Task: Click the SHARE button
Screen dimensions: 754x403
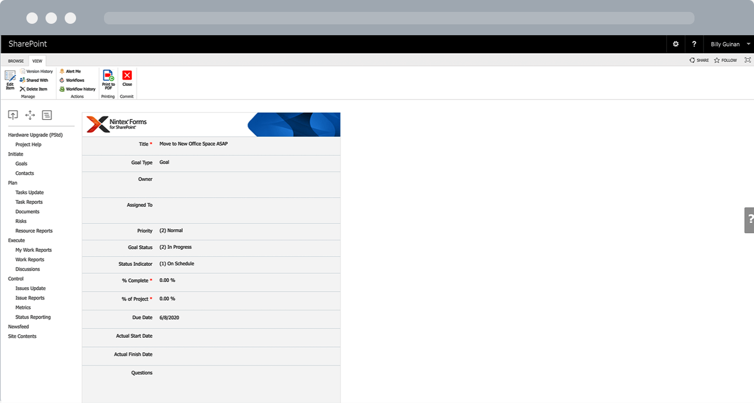Action: (x=699, y=61)
